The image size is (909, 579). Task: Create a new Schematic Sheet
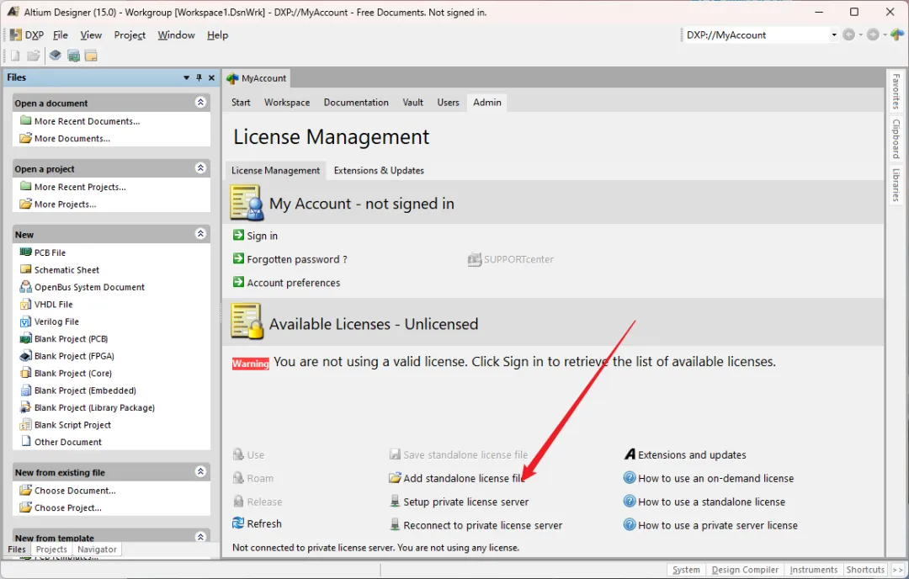pos(66,270)
